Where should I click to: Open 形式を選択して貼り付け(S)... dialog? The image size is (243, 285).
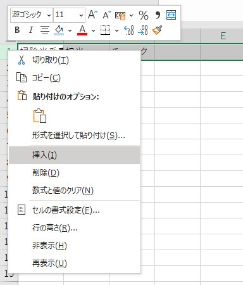click(74, 136)
